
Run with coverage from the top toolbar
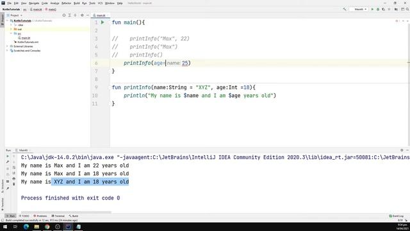click(x=383, y=9)
